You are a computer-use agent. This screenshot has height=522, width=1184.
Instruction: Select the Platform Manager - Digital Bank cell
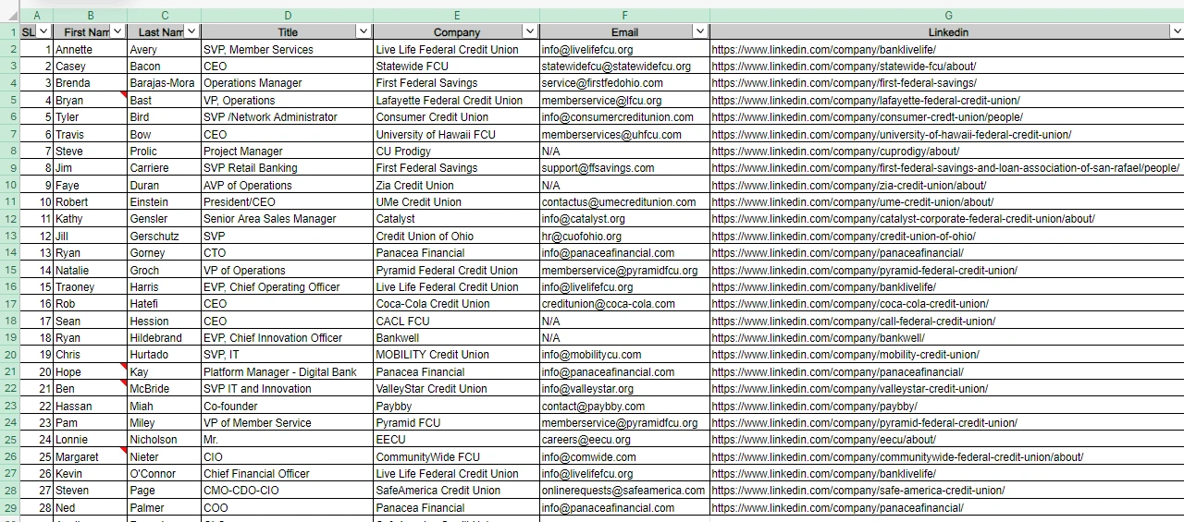288,371
